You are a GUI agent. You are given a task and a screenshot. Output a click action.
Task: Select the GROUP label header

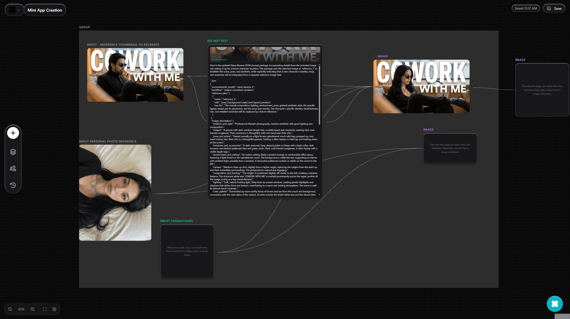point(84,27)
